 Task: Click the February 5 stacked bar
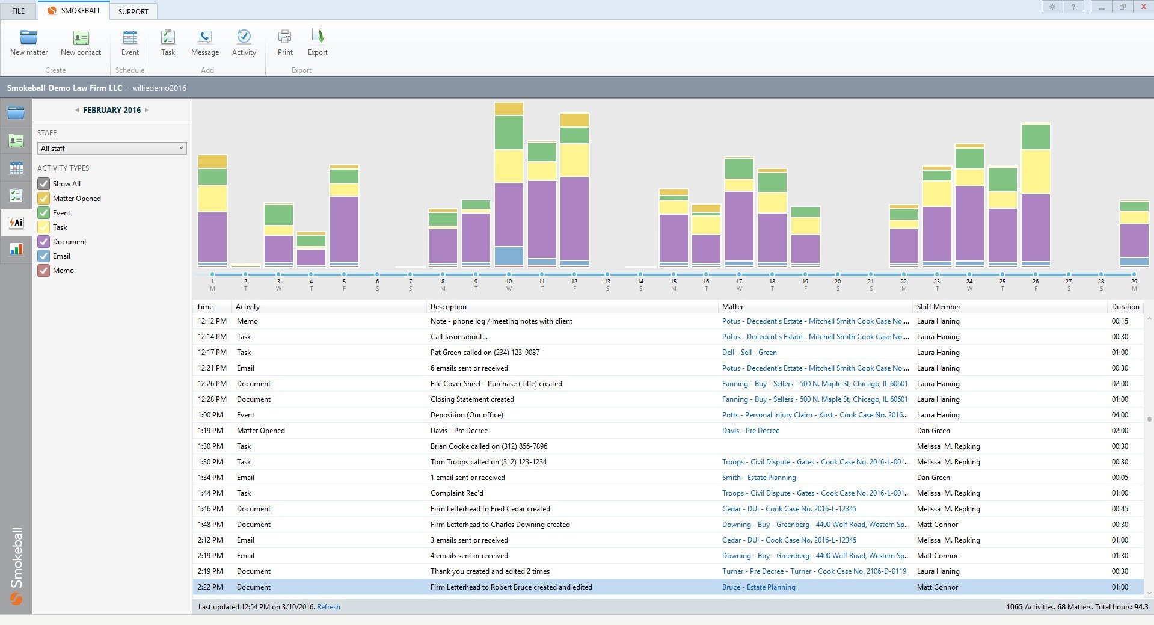[344, 215]
